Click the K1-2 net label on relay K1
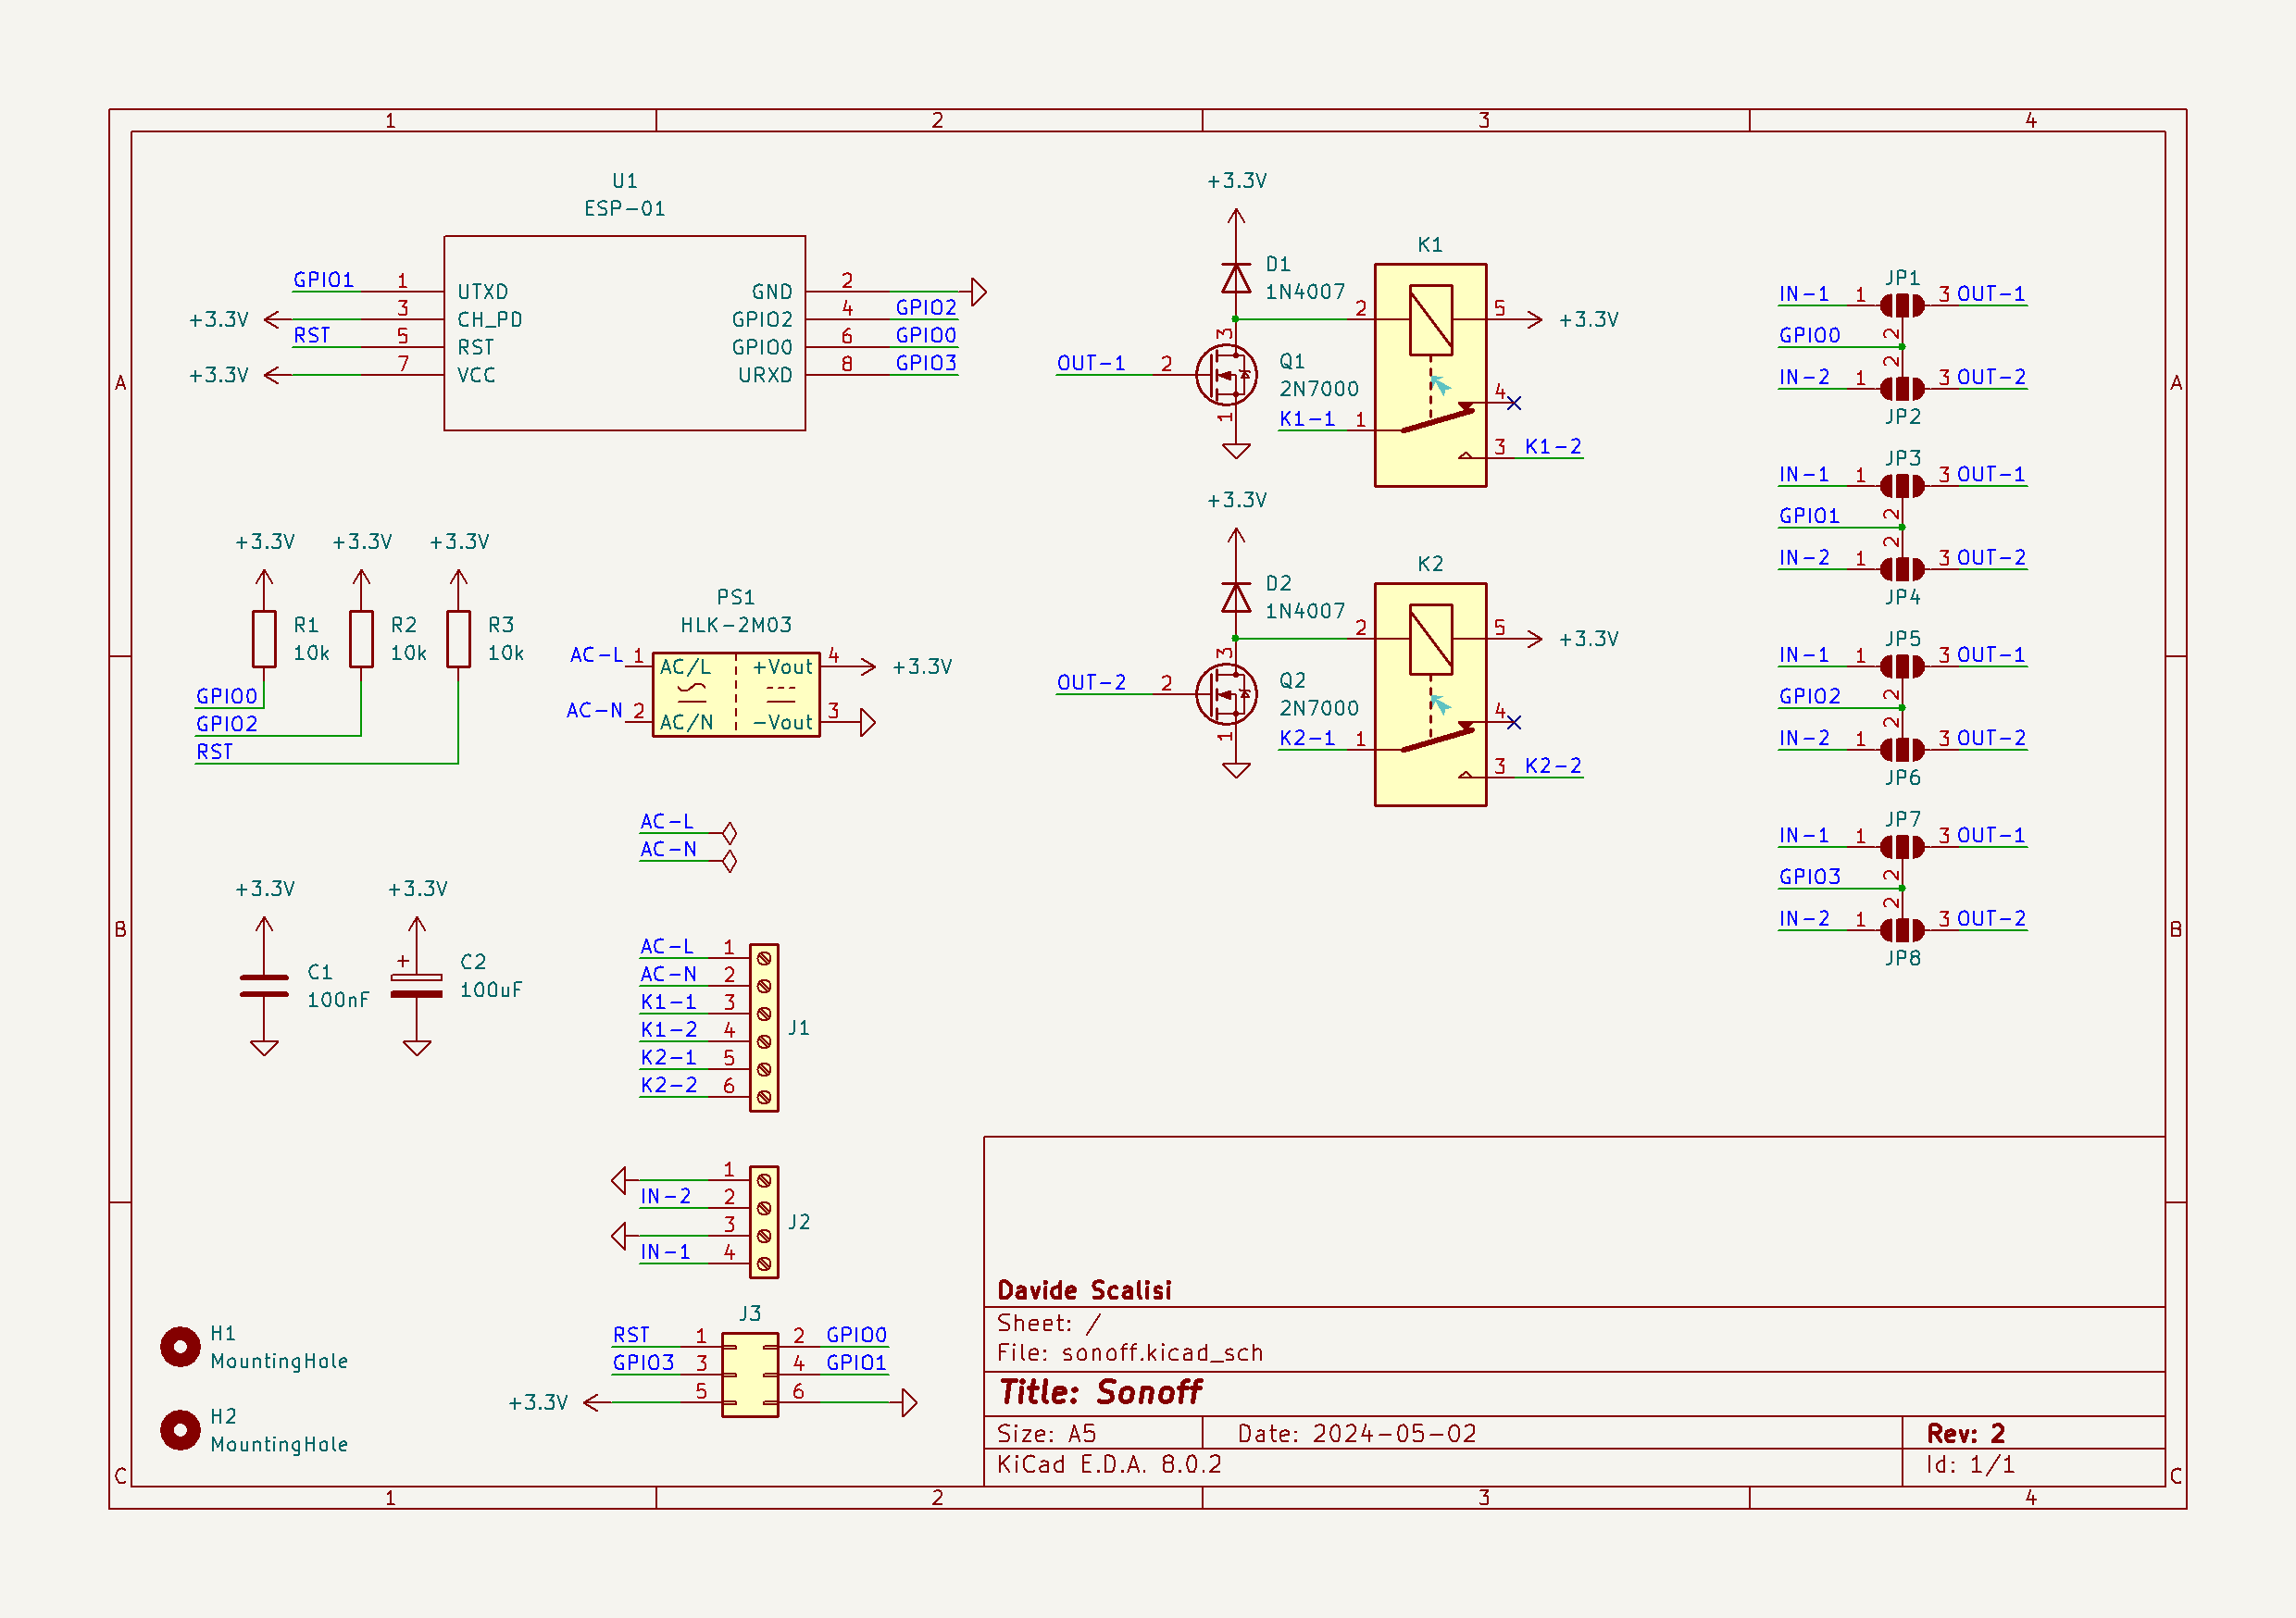The image size is (2296, 1618). [1553, 446]
